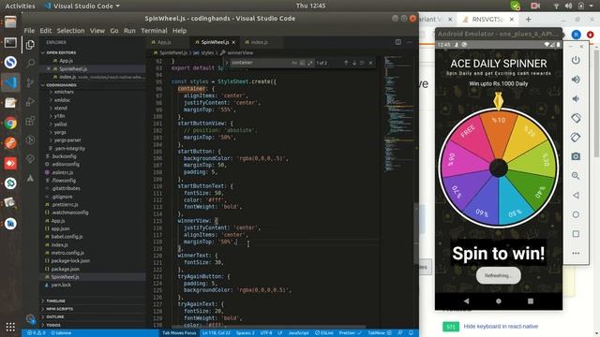The image size is (600, 337).
Task: Close the find widget
Action: tap(370, 63)
